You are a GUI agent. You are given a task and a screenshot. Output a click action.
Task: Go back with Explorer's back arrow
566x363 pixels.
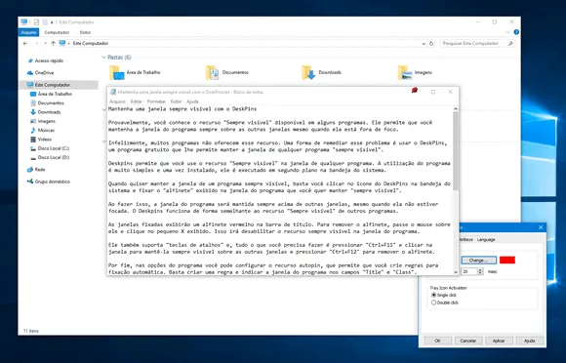(x=25, y=43)
